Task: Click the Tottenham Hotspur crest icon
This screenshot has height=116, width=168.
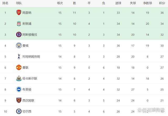Action: coord(19,56)
